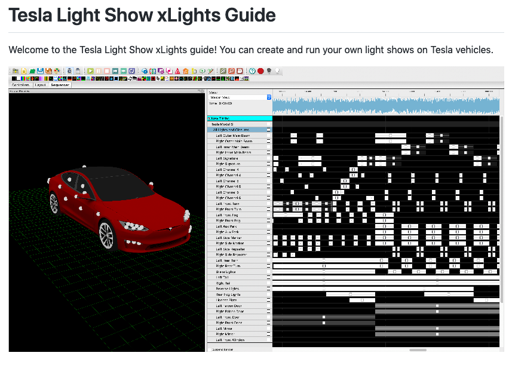
Task: Stop sequence playback
Action: point(108,70)
